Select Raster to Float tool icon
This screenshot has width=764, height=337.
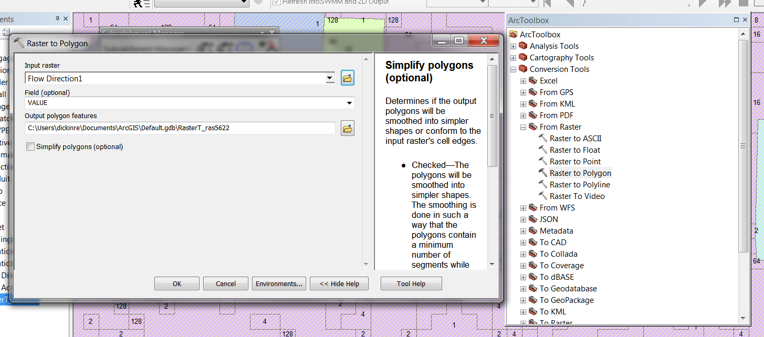point(543,150)
